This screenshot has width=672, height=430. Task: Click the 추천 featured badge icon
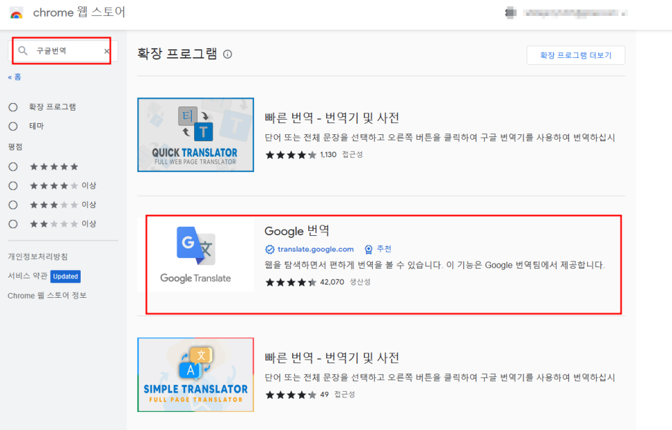pos(369,250)
